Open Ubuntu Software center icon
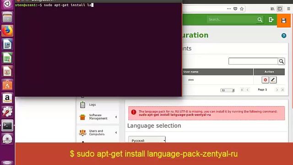The width and height of the screenshot is (293, 165). [x=7, y=85]
